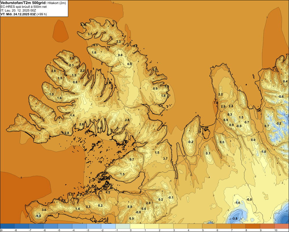Click the '-6' tick label on legend
The height and width of the screenshot is (232, 289).
(45, 230)
